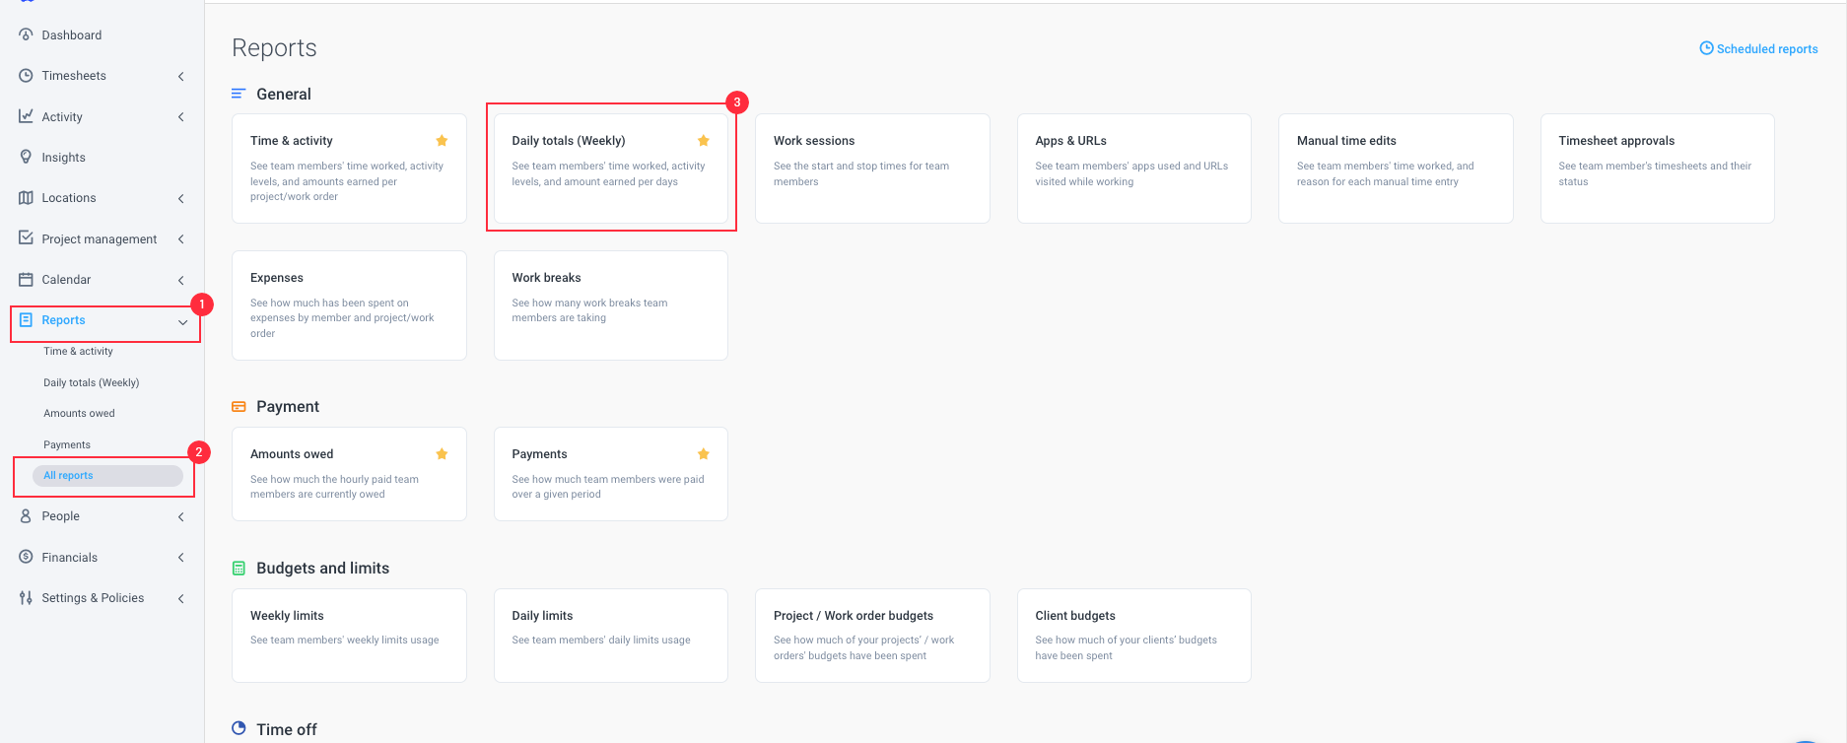The width and height of the screenshot is (1847, 743).
Task: Select All reports in sidebar
Action: [107, 475]
